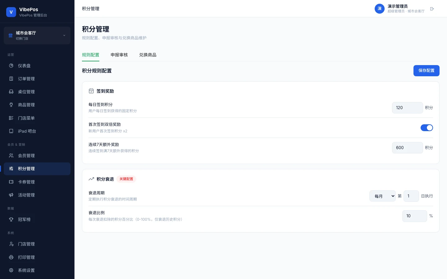Click the execution day input showing 1

coord(411,196)
